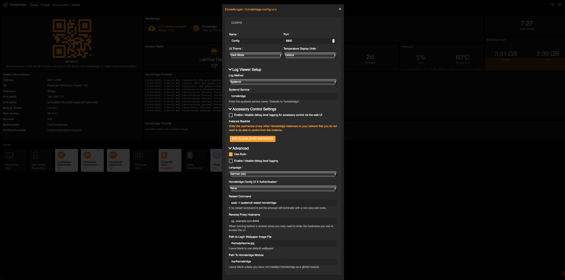Open the Temperature Display Units dropdown
This screenshot has height=280, width=565.
pos(310,55)
